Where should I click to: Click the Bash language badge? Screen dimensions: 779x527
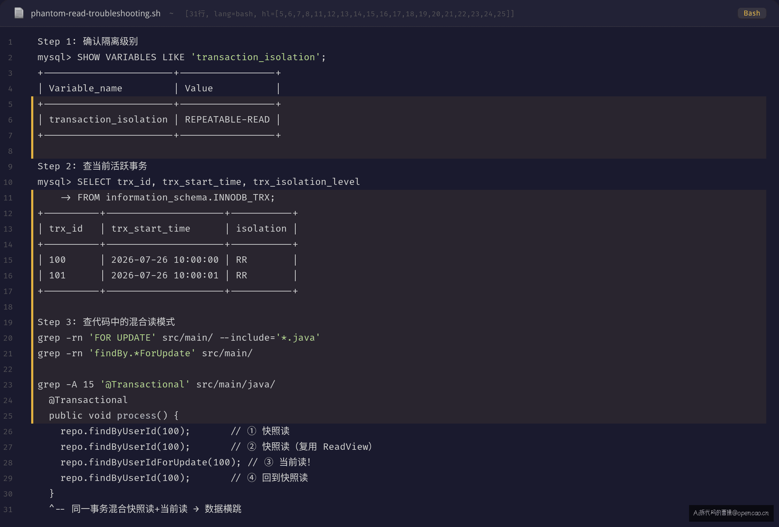pyautogui.click(x=752, y=13)
